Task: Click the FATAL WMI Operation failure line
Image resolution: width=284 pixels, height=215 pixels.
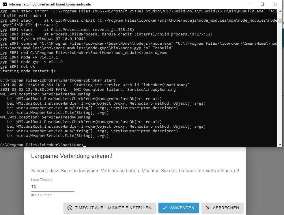Action: (88, 90)
